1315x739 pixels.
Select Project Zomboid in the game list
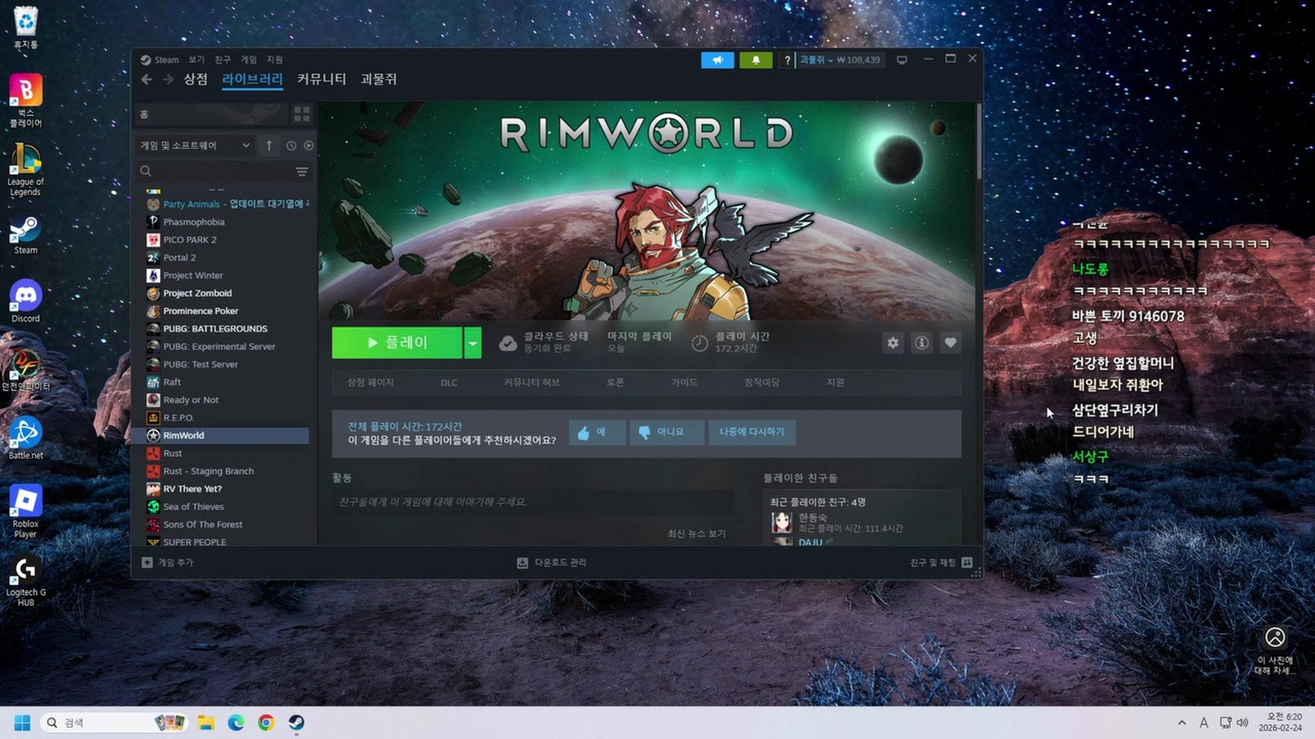197,293
